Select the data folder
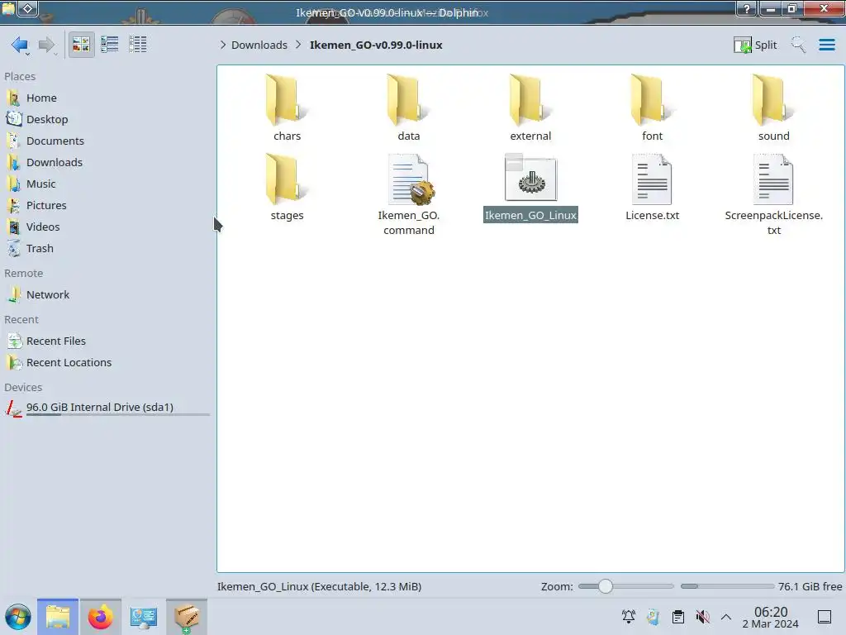This screenshot has height=635, width=846. pyautogui.click(x=408, y=108)
